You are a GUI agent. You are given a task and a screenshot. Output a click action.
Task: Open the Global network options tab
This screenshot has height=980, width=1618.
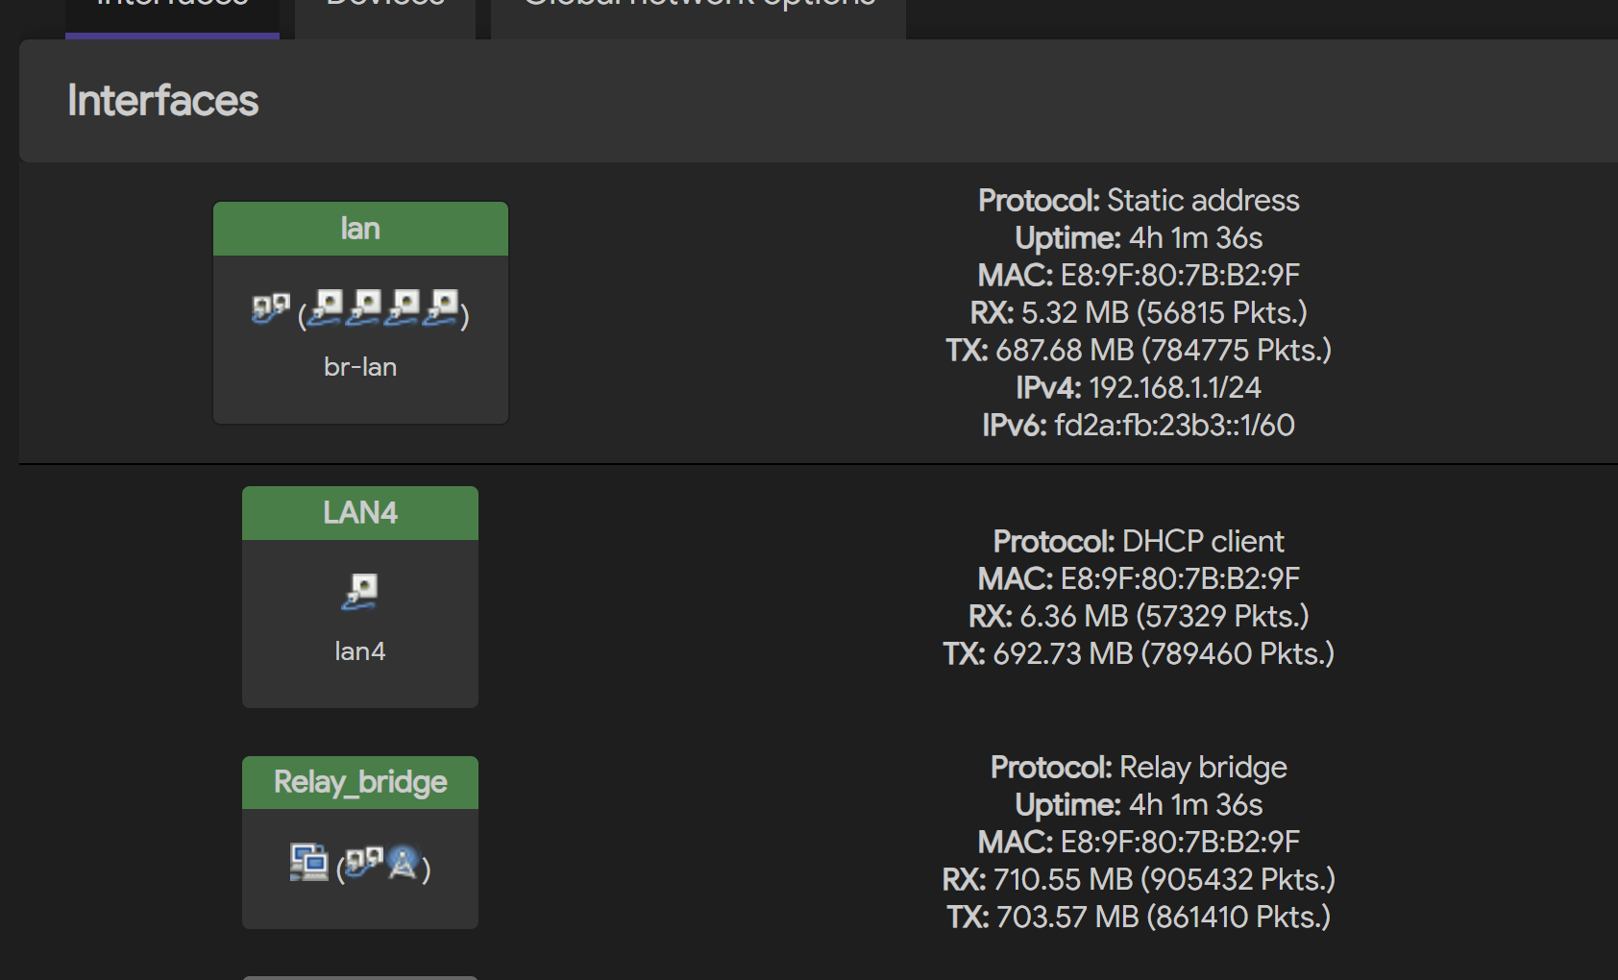699,10
